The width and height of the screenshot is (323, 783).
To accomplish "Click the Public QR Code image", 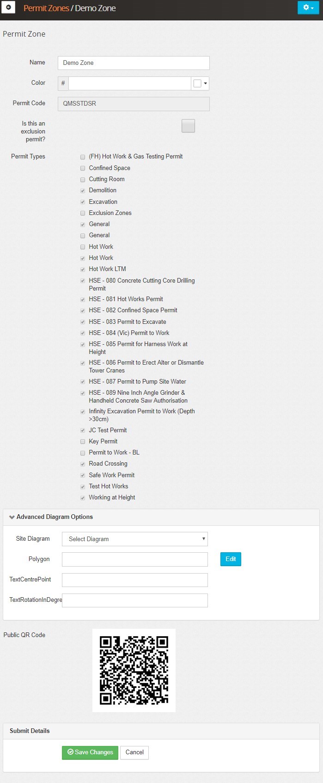I will 134,670.
